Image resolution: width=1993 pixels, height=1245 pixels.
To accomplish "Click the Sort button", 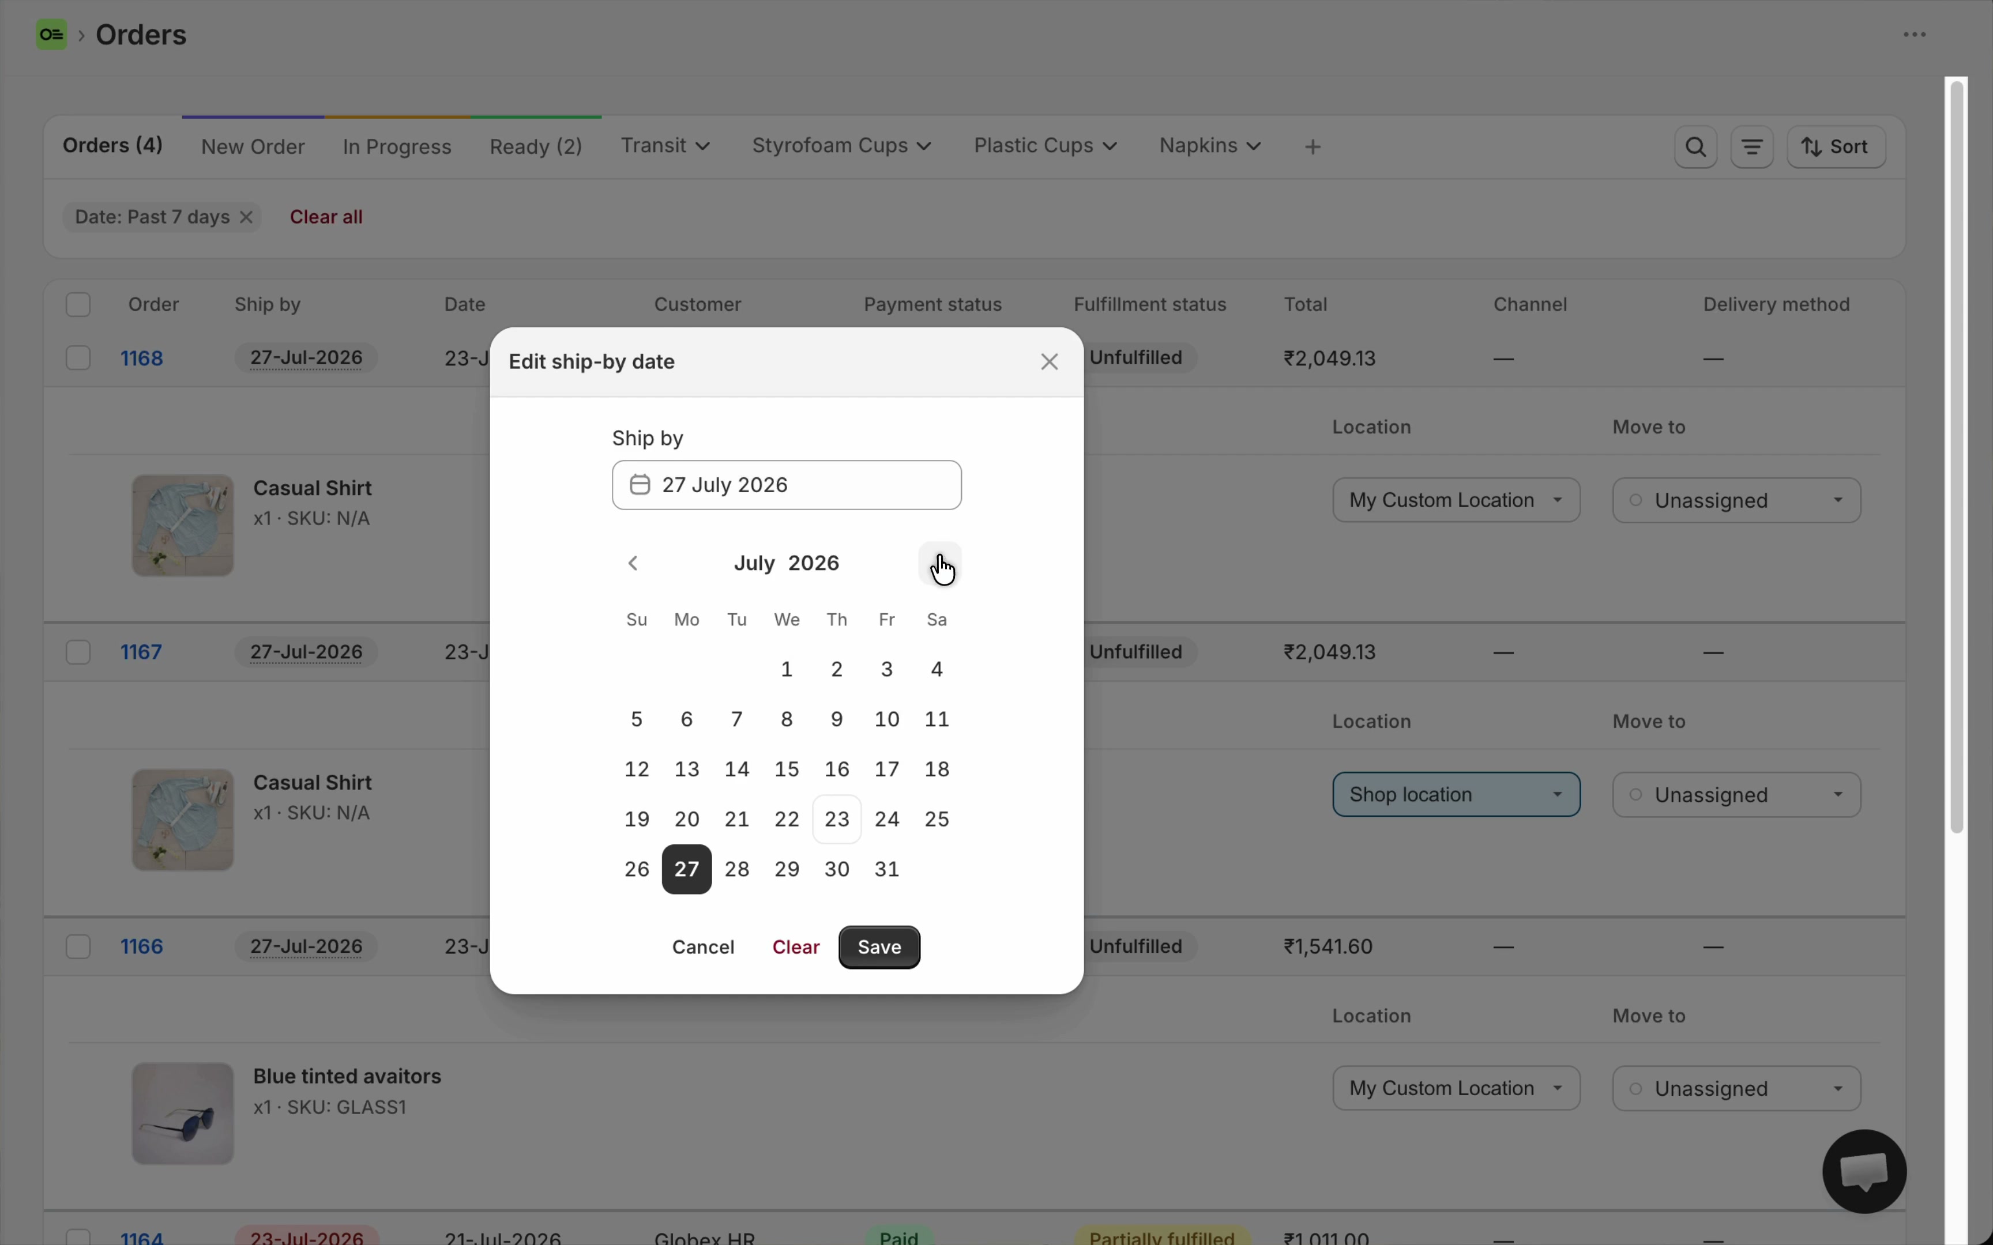I will [1837, 148].
